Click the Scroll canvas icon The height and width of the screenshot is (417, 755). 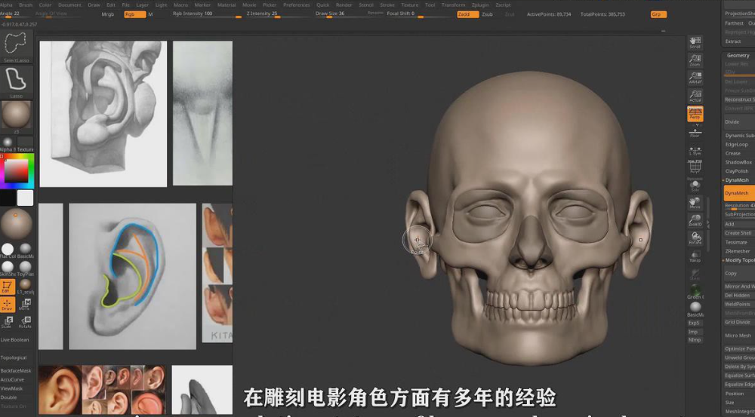(x=695, y=42)
